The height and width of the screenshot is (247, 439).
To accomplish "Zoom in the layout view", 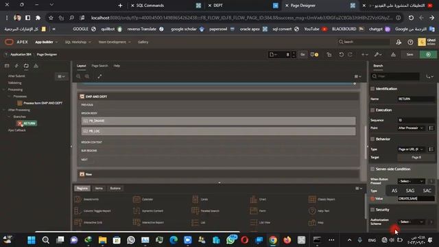I will coord(87,76).
